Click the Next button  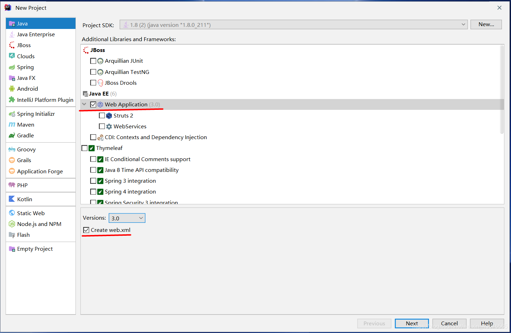412,324
